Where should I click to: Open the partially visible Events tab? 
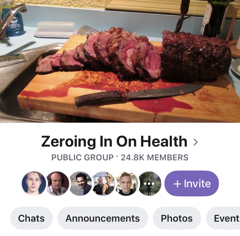point(223,218)
